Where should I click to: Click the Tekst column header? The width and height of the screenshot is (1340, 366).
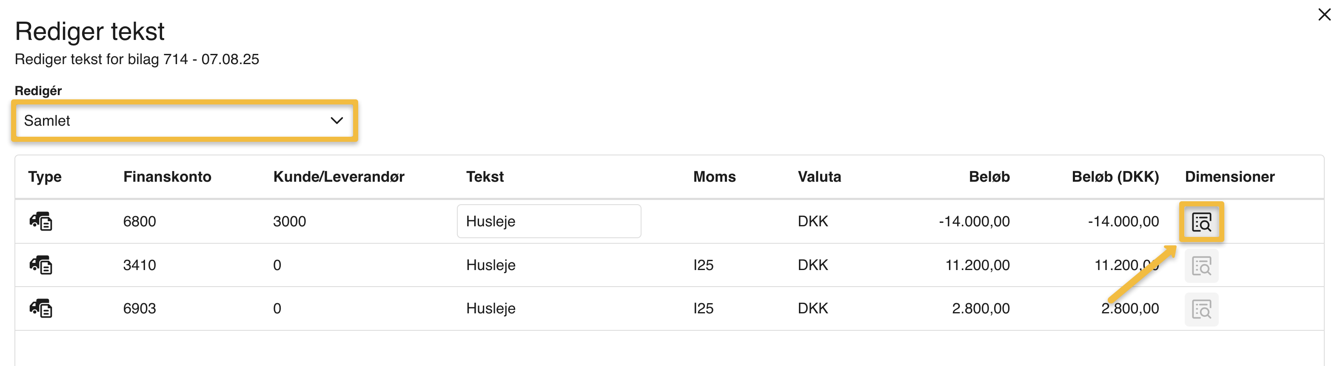point(485,177)
